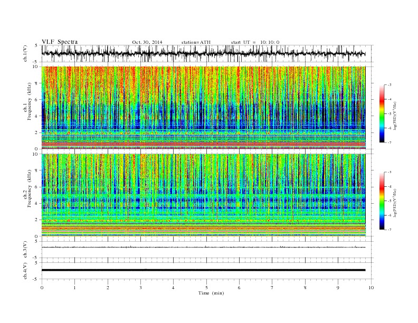Click the "-3" tick on ch.2 color bar
The width and height of the screenshot is (418, 323).
coord(389,172)
